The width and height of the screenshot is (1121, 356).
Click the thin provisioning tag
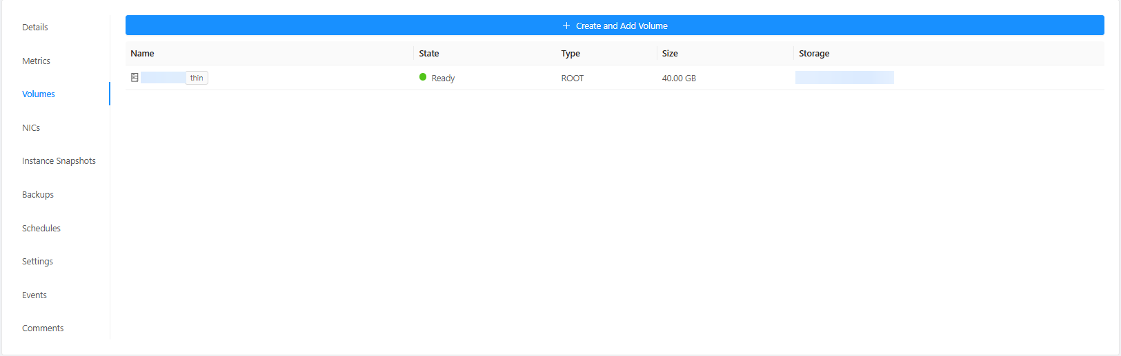tap(197, 78)
